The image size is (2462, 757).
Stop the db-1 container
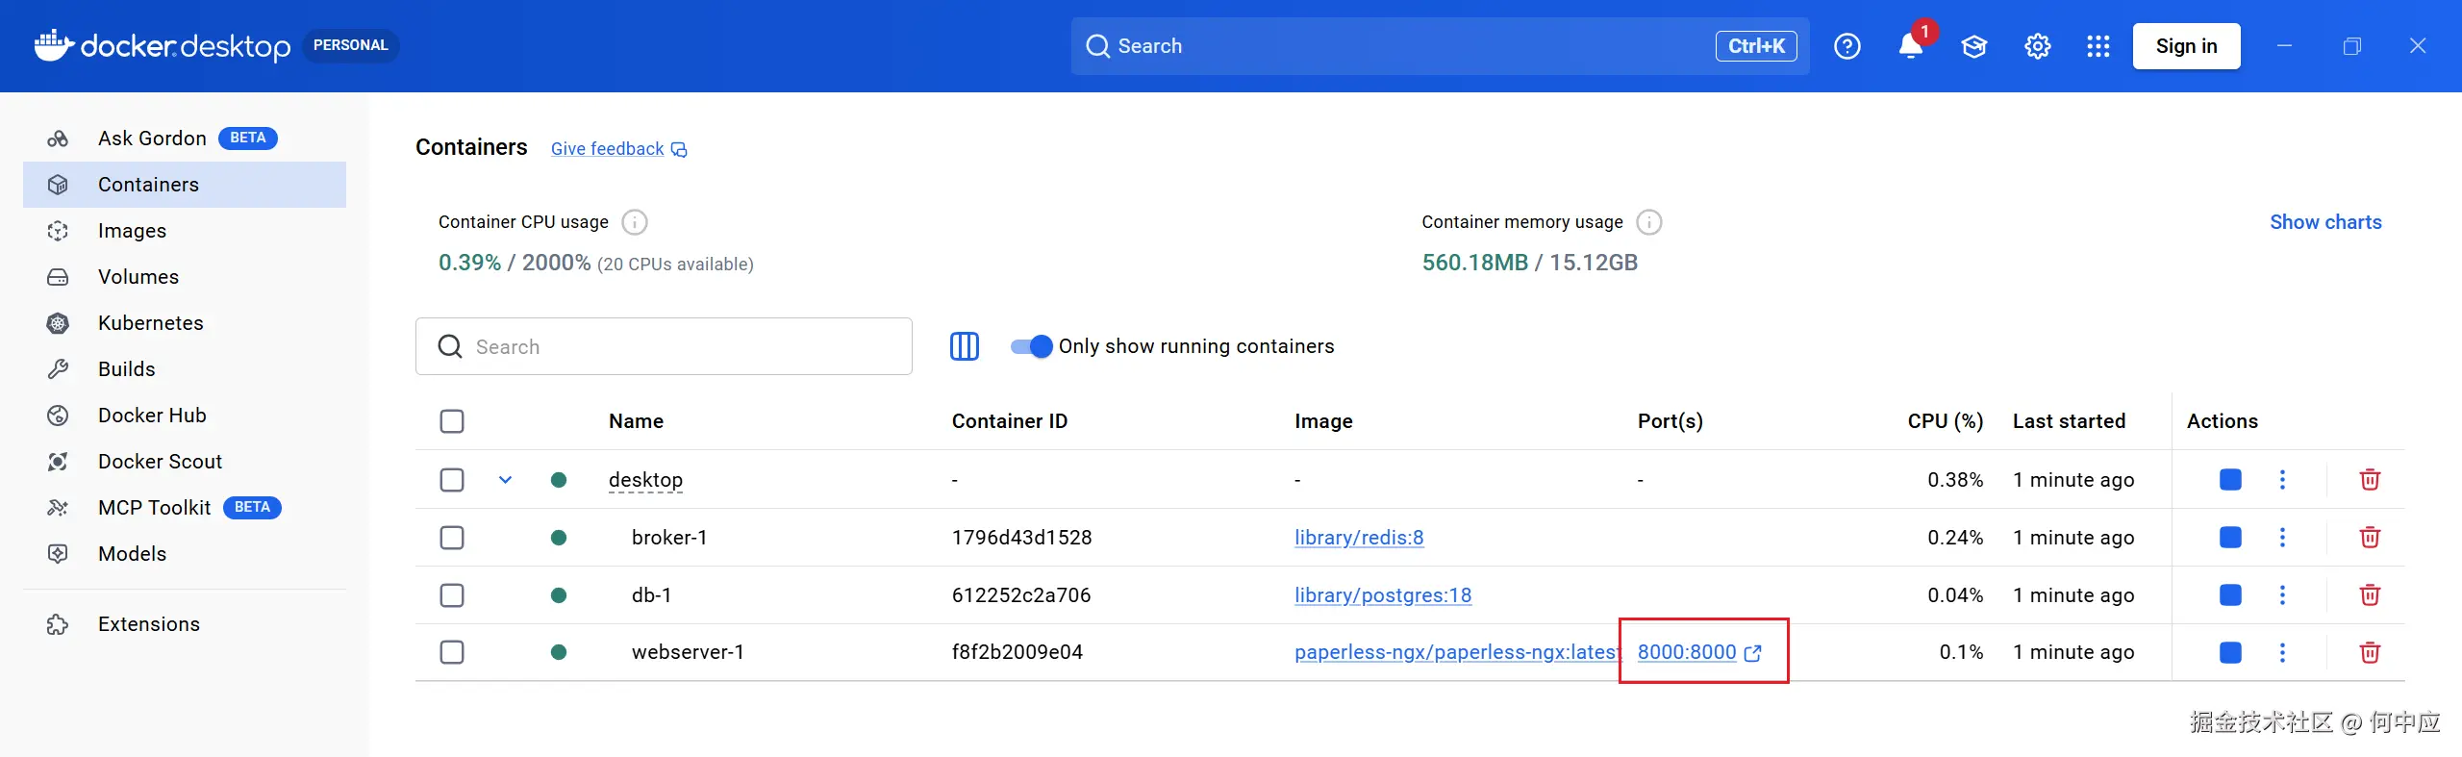[2230, 594]
